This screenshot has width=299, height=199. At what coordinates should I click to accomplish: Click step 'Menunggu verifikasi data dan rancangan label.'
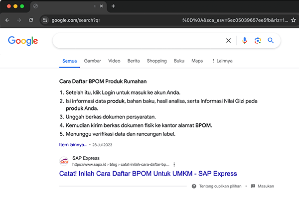click(x=121, y=134)
